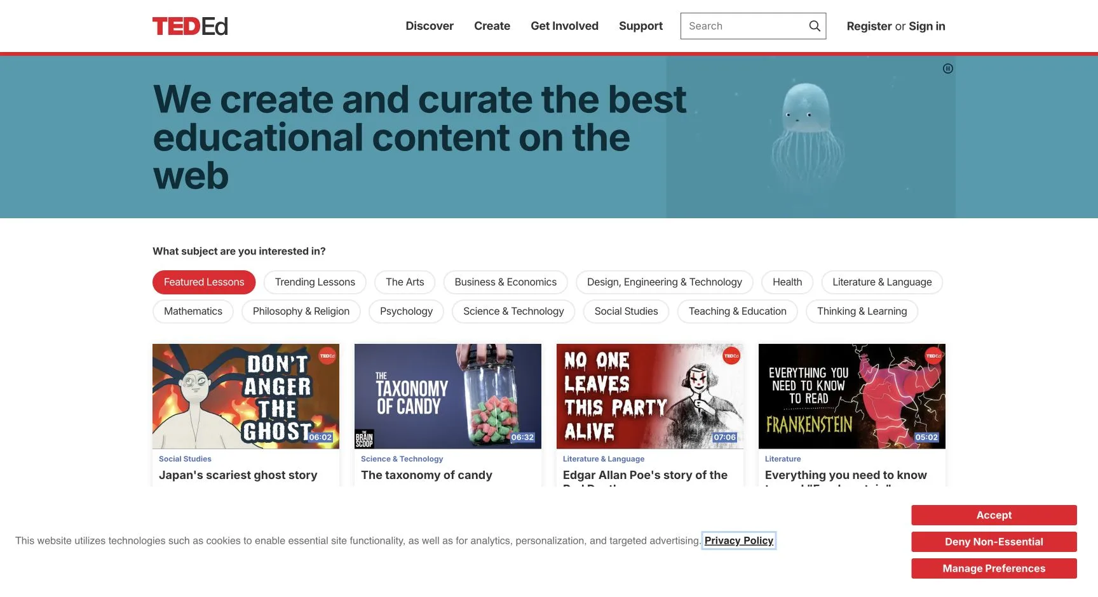Screen dimensions: 1098x597
Task: Click the TED-Ed logo
Action: [190, 26]
